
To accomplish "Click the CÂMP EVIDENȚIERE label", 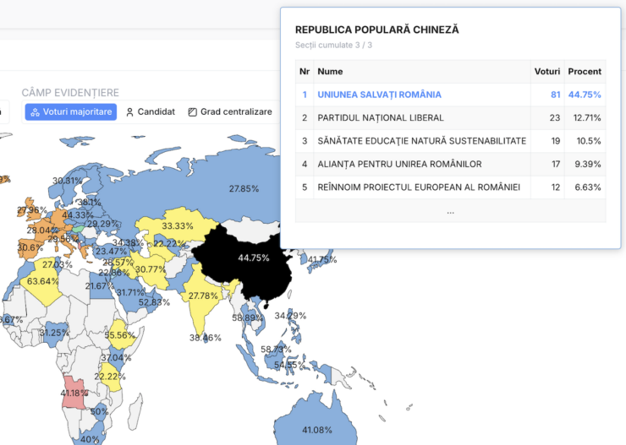I will (x=70, y=93).
